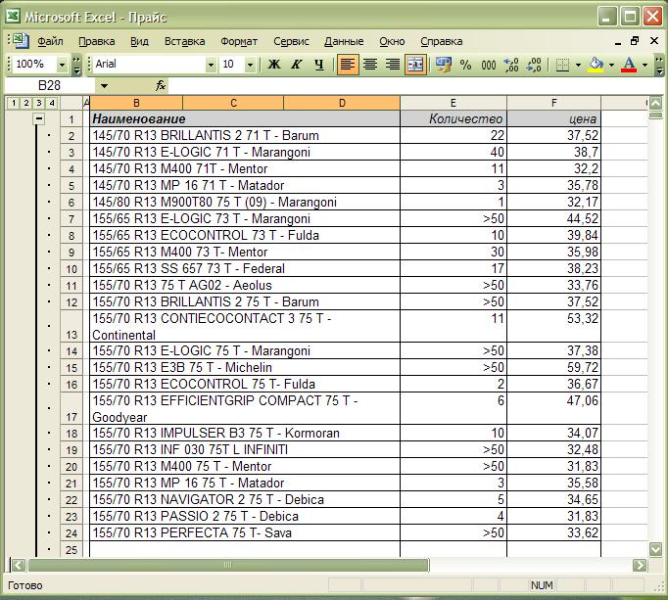668x600 pixels.
Task: Open zoom 100% dropdown
Action: [x=63, y=65]
